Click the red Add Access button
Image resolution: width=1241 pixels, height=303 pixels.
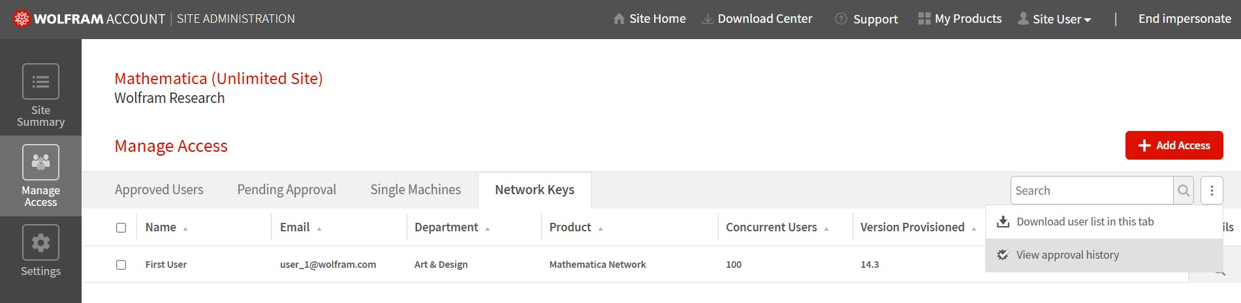coord(1174,145)
